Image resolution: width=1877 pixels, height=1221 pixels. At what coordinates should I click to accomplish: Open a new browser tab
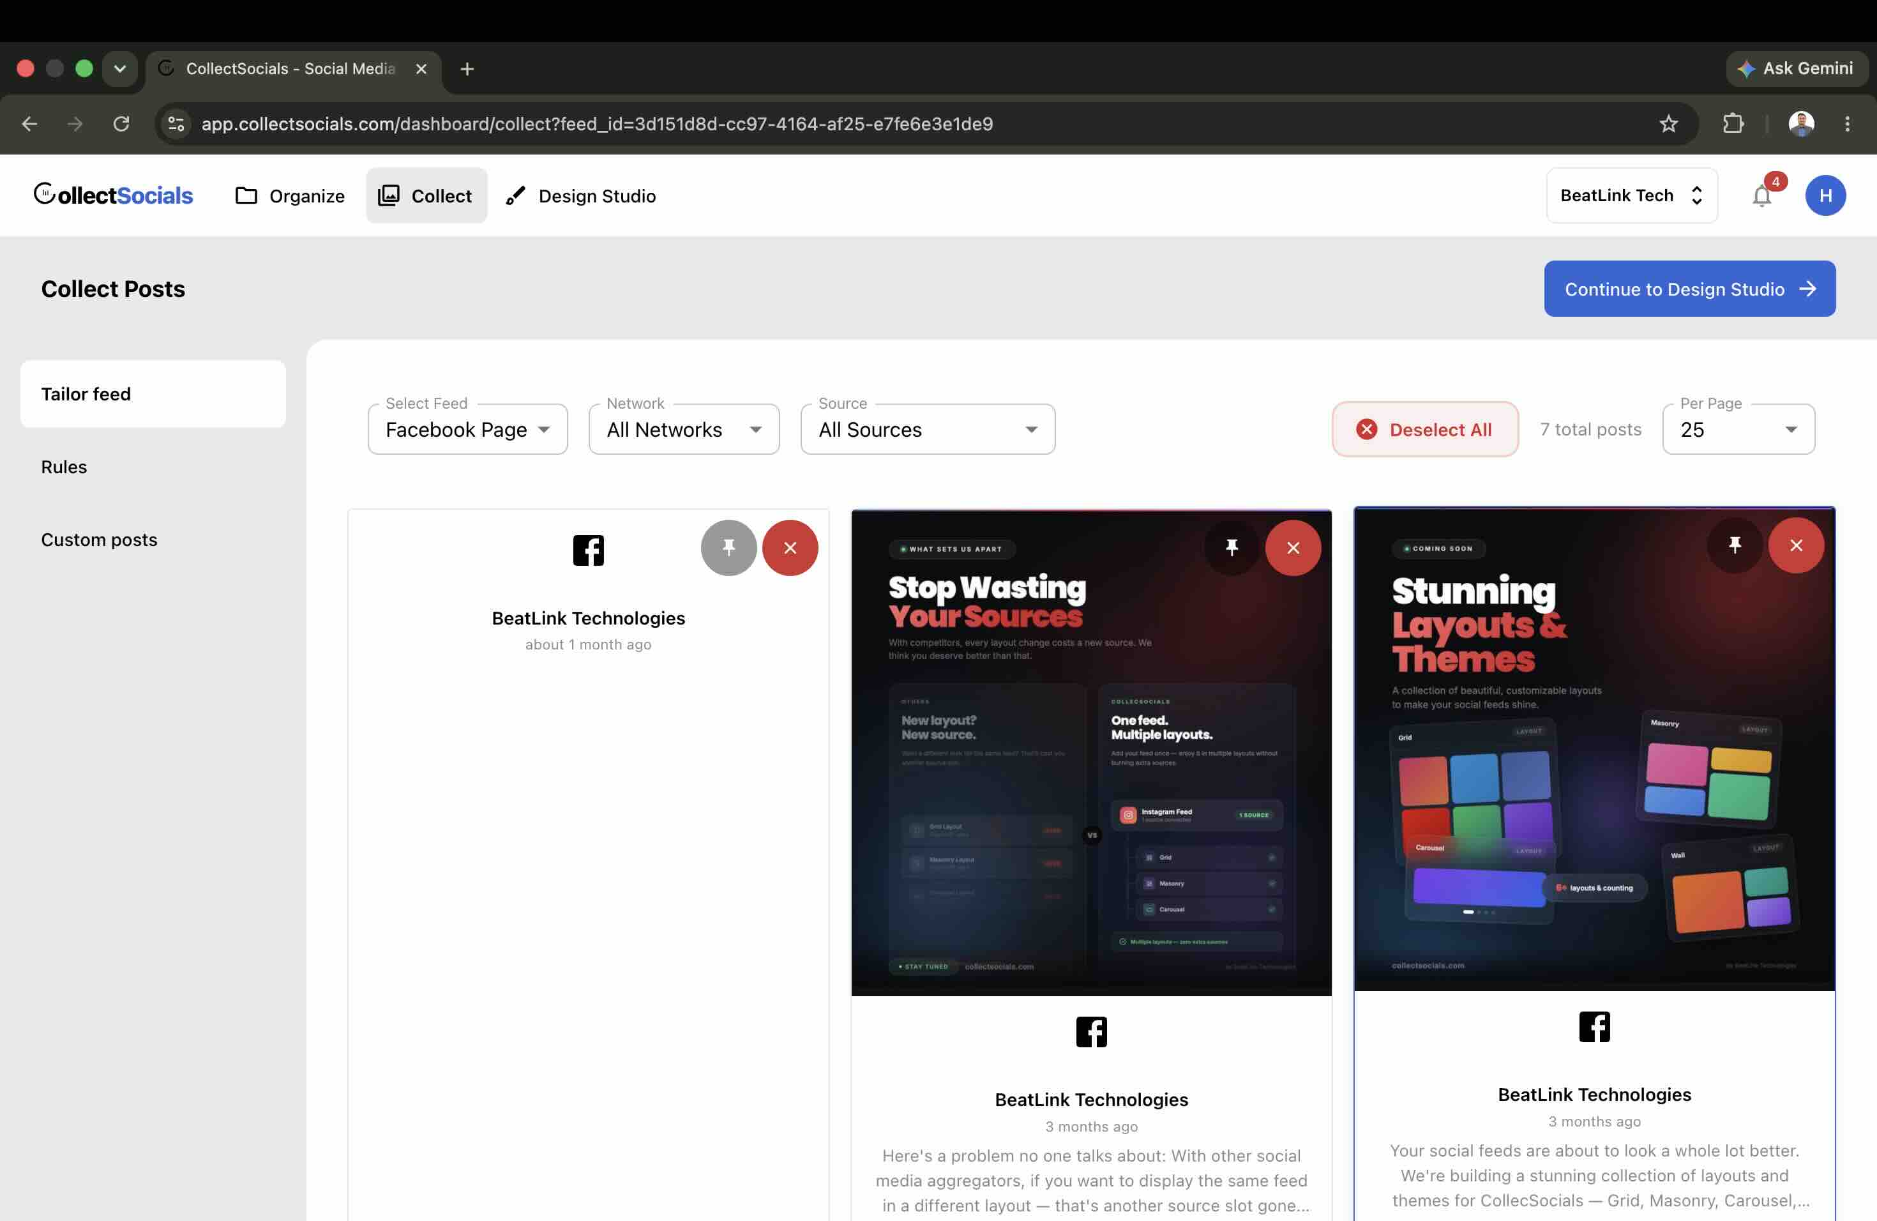click(467, 70)
